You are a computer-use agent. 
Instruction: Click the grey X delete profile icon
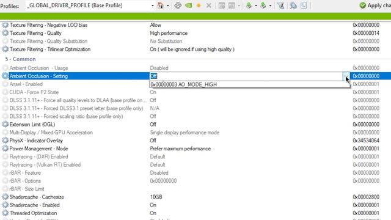(x=209, y=5)
